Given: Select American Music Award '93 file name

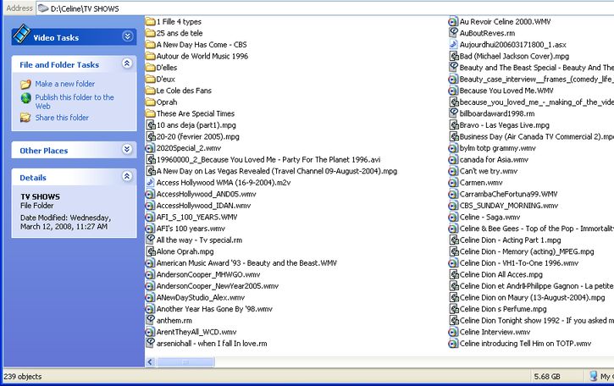Looking at the screenshot, I should pos(246,263).
